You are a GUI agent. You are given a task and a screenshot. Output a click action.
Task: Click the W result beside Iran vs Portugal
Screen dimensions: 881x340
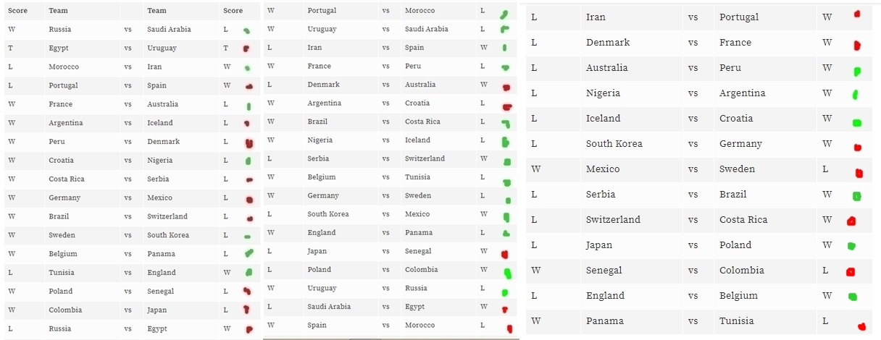pyautogui.click(x=827, y=17)
